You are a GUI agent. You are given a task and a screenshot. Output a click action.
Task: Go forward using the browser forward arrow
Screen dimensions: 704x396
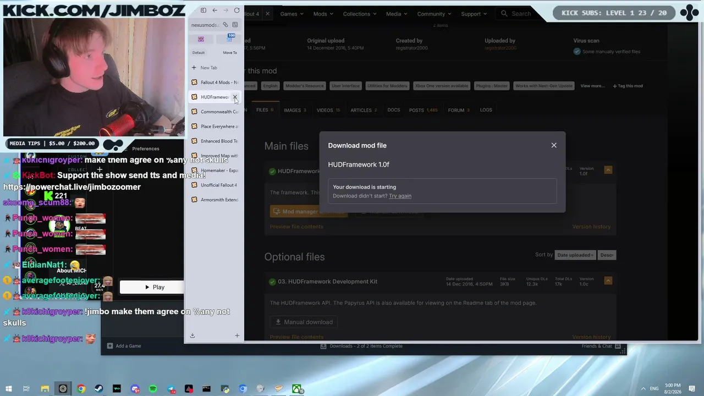point(226,10)
